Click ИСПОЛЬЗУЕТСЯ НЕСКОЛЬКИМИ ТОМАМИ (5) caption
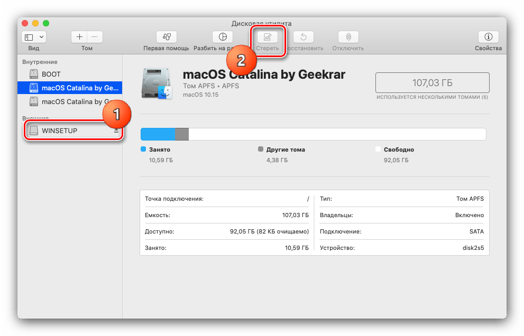Screen dimensions: 524x336 coord(432,97)
